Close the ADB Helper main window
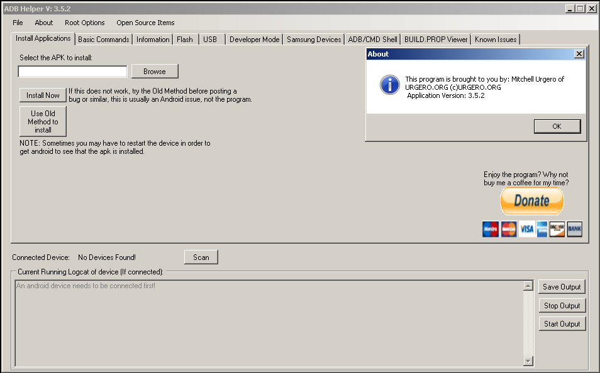600x373 pixels. pos(591,8)
